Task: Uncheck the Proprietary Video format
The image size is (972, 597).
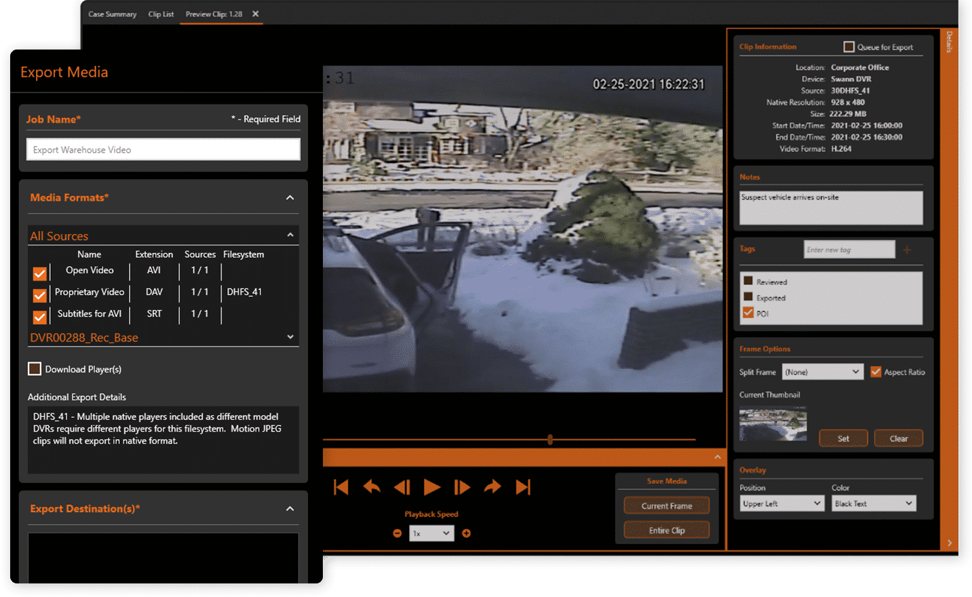Action: tap(39, 294)
